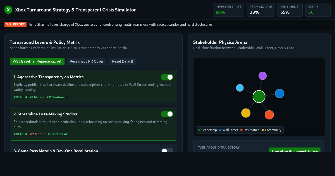Click 'TURNAROUND TRAJECTORY' label
The image size is (335, 176).
(219, 148)
